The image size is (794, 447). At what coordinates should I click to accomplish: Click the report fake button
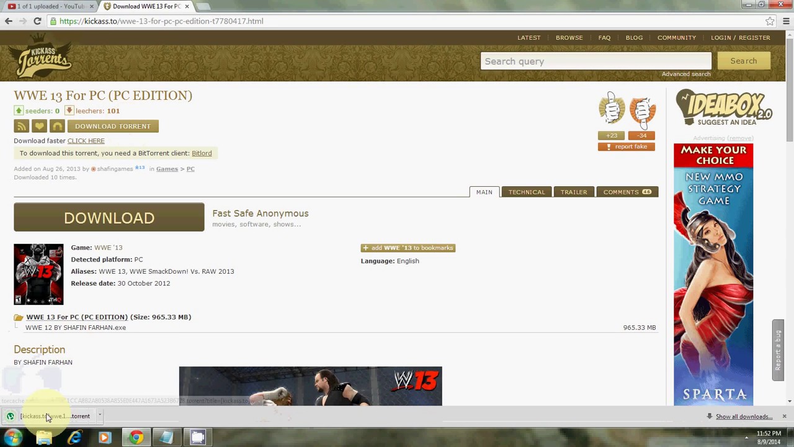pos(627,147)
